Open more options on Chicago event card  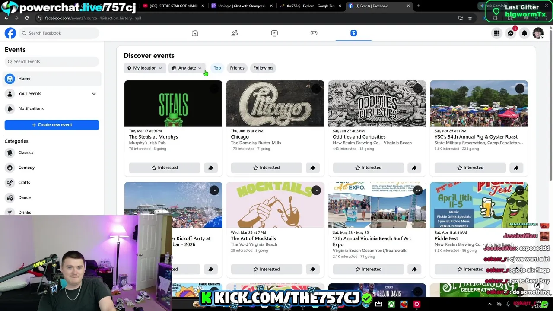click(x=316, y=89)
